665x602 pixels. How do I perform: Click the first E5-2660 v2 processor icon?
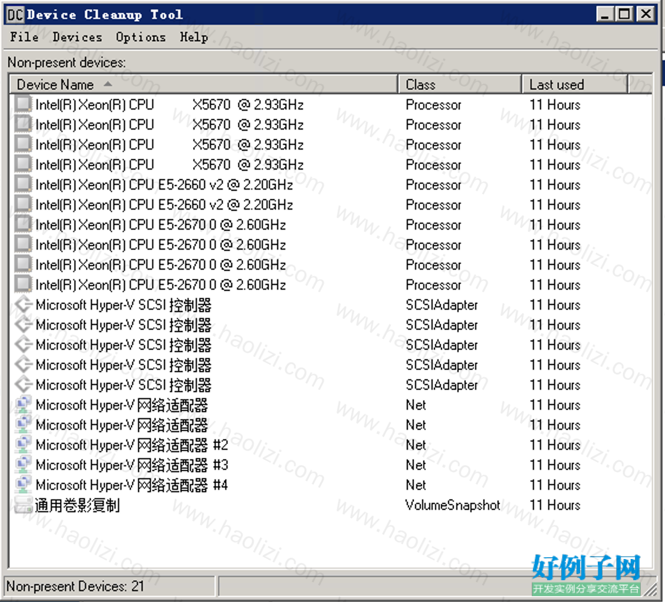(24, 184)
